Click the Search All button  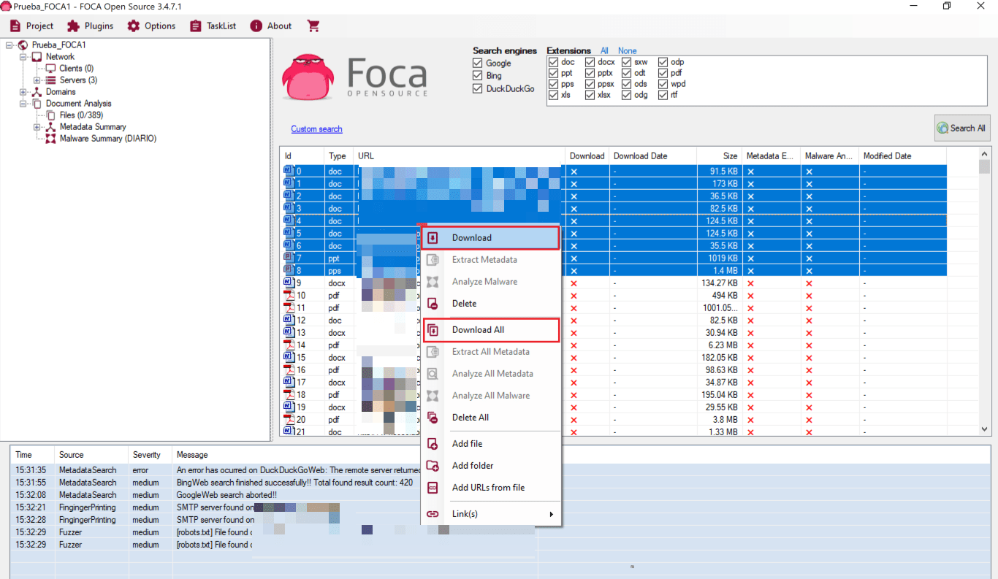962,127
